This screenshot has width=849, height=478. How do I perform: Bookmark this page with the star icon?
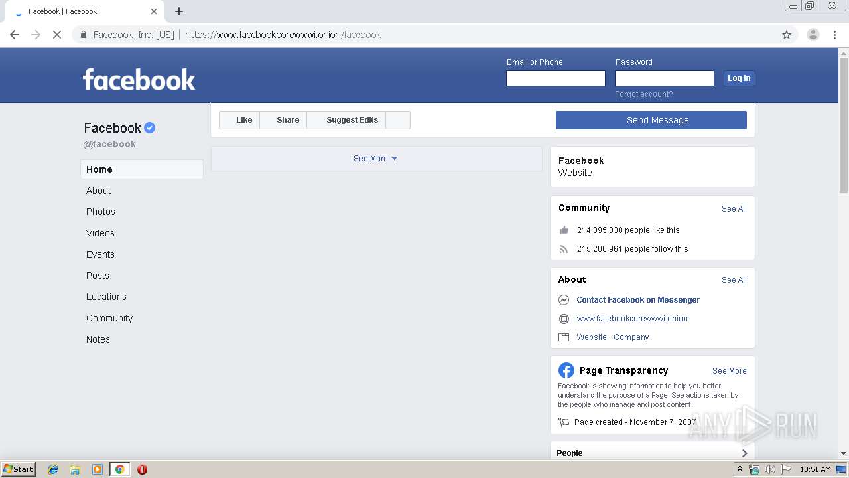point(787,35)
